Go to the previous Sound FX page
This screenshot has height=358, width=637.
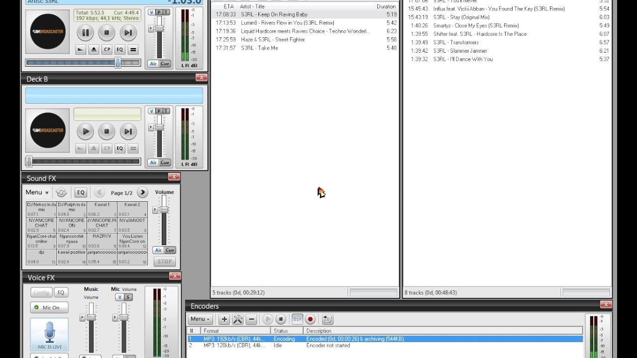100,192
